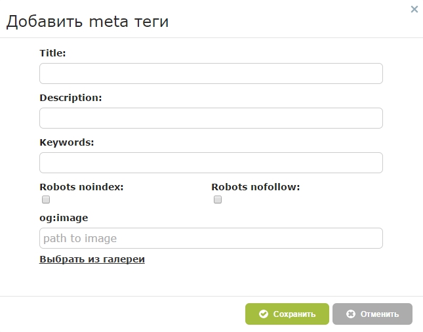423x332 pixels.
Task: Click the 'Keywords:' label
Action: click(67, 142)
